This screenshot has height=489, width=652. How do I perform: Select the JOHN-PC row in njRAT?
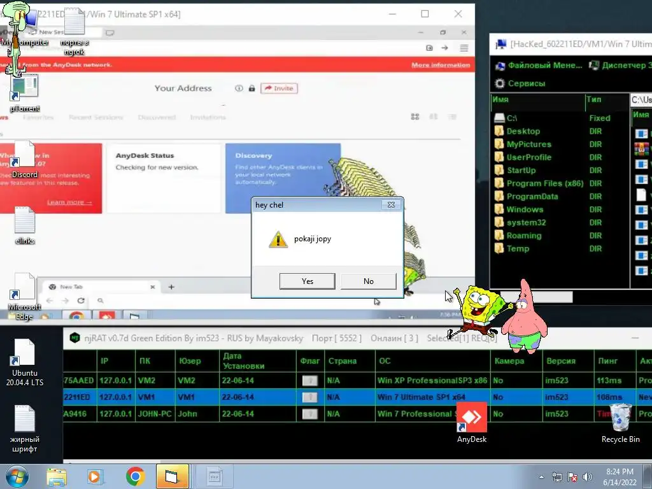click(357, 414)
